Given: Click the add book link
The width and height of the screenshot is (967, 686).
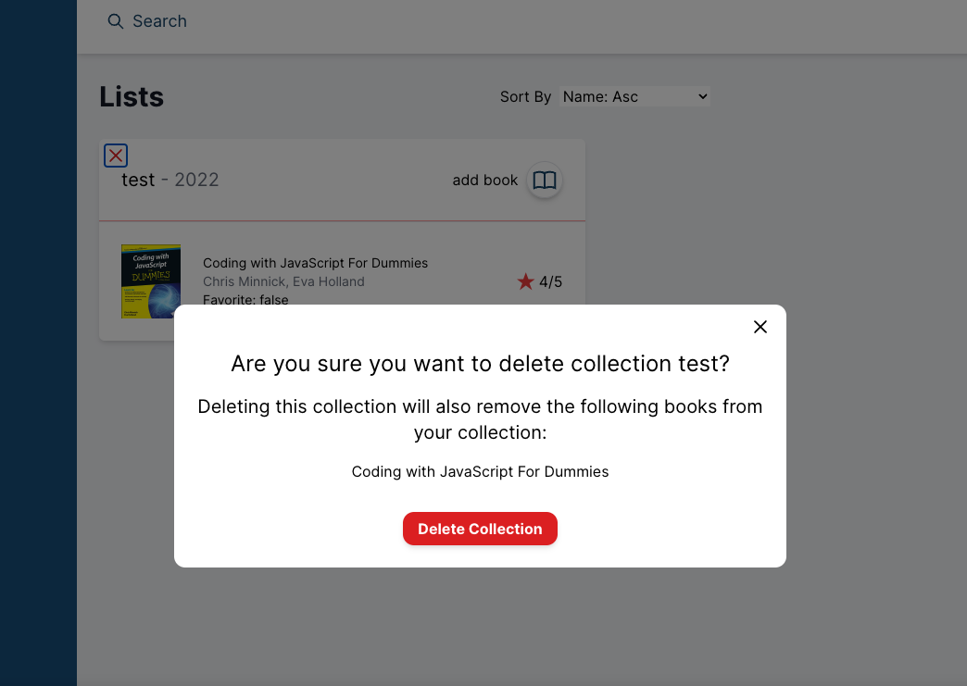Looking at the screenshot, I should pos(484,181).
